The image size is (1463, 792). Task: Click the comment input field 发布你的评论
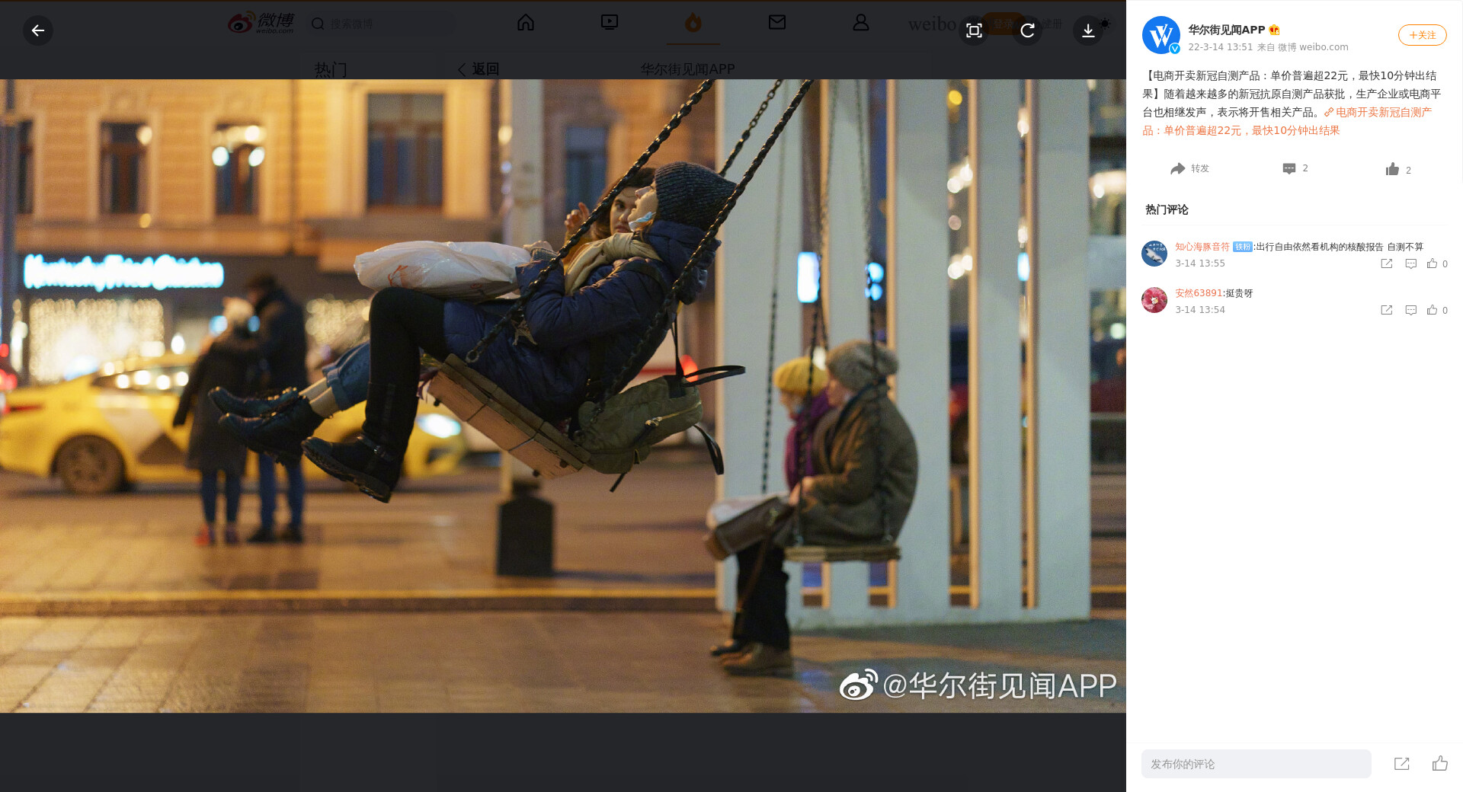tap(1256, 764)
